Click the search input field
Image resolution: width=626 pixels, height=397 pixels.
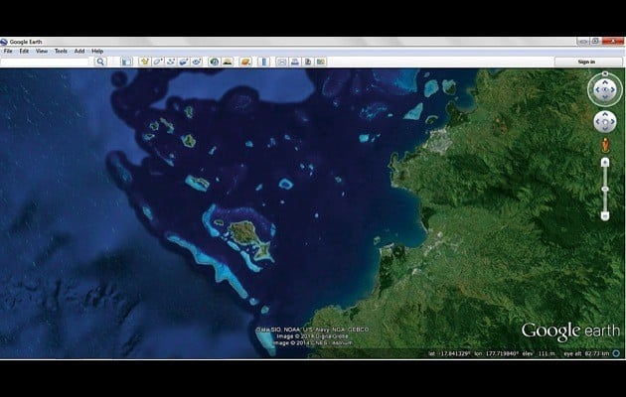45,62
